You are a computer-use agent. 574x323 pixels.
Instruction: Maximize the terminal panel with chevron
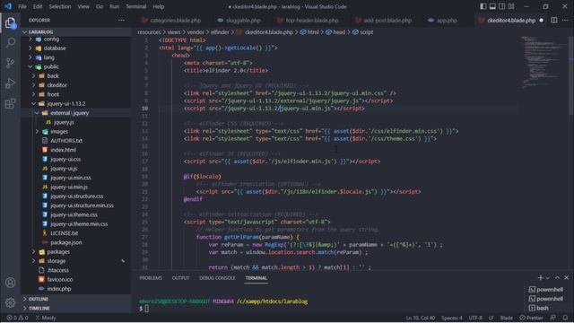[558, 278]
